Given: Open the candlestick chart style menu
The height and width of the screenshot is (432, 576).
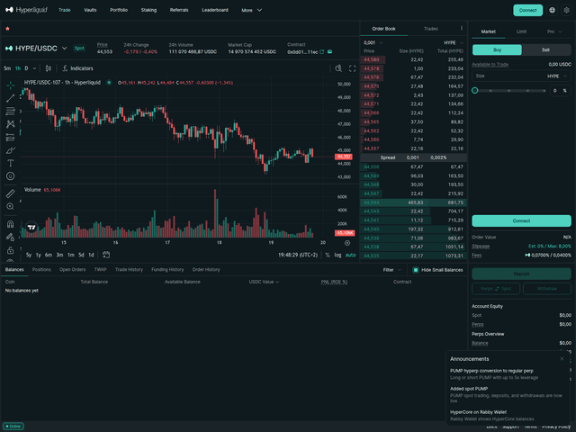Looking at the screenshot, I should [48, 68].
